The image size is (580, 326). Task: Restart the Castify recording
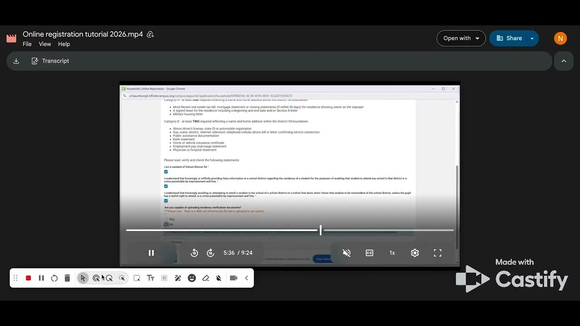[54, 278]
